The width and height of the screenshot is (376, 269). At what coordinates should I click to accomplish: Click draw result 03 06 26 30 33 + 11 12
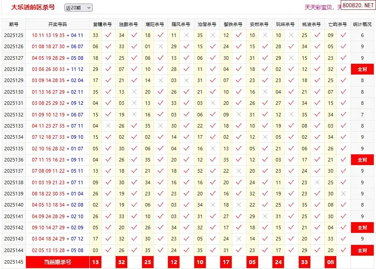pyautogui.click(x=58, y=69)
